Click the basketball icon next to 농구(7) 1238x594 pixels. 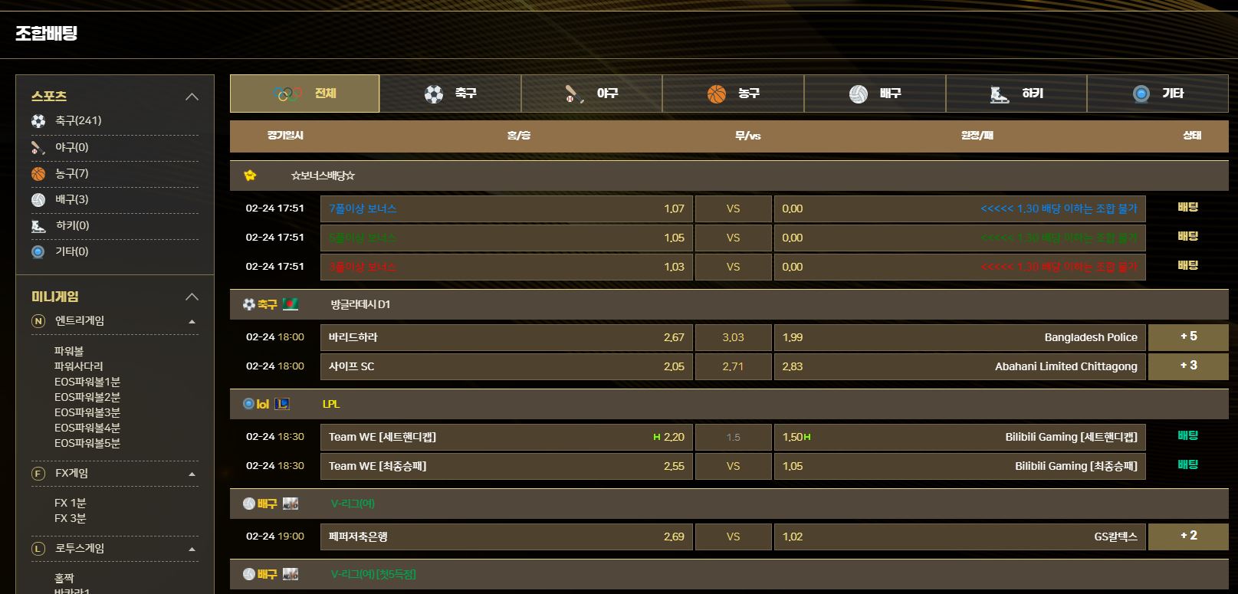[x=38, y=174]
